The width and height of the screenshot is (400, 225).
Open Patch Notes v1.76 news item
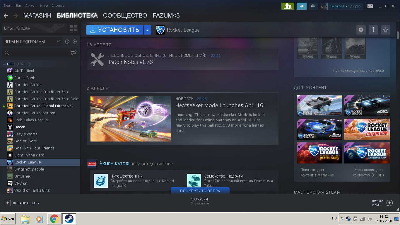click(x=182, y=59)
